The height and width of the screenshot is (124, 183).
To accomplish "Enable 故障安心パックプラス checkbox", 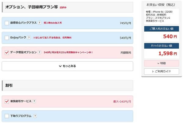I will click(7, 23).
